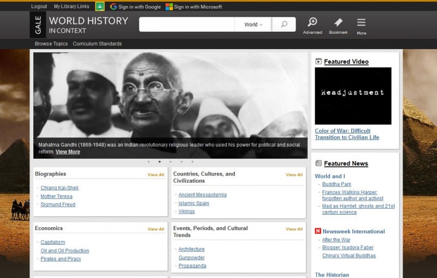The image size is (437, 278).
Task: Click Logout
Action: point(39,7)
